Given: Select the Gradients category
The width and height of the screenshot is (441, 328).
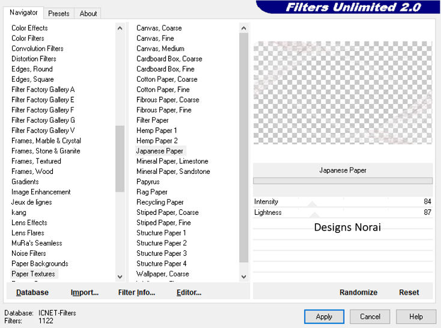Looking at the screenshot, I should [25, 182].
